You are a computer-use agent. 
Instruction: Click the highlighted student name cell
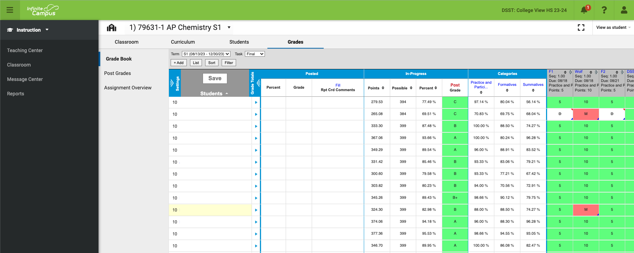[x=210, y=210]
